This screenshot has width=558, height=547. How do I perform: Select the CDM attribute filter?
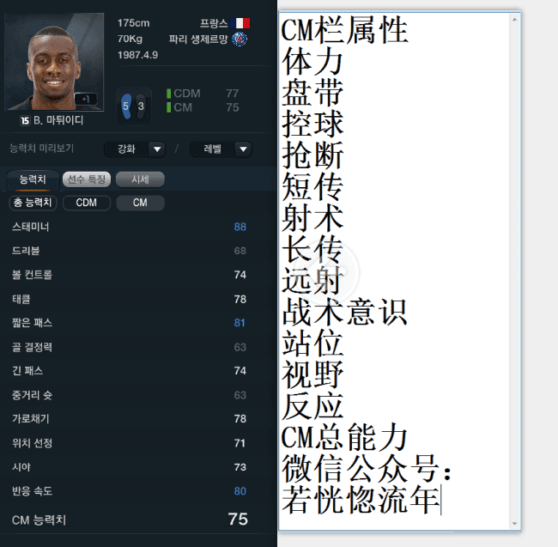pyautogui.click(x=87, y=203)
